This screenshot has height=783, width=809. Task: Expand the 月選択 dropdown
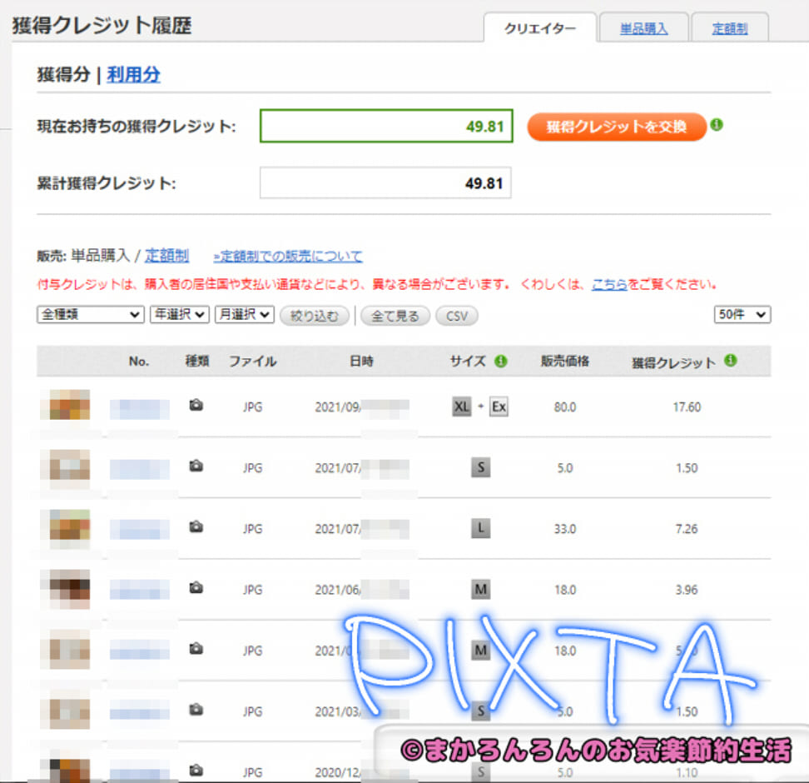coord(244,315)
